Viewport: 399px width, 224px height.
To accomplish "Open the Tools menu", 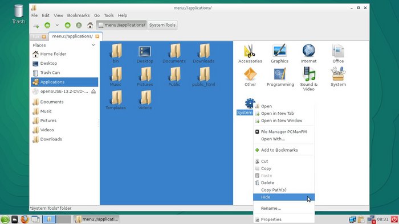I will coord(109,15).
